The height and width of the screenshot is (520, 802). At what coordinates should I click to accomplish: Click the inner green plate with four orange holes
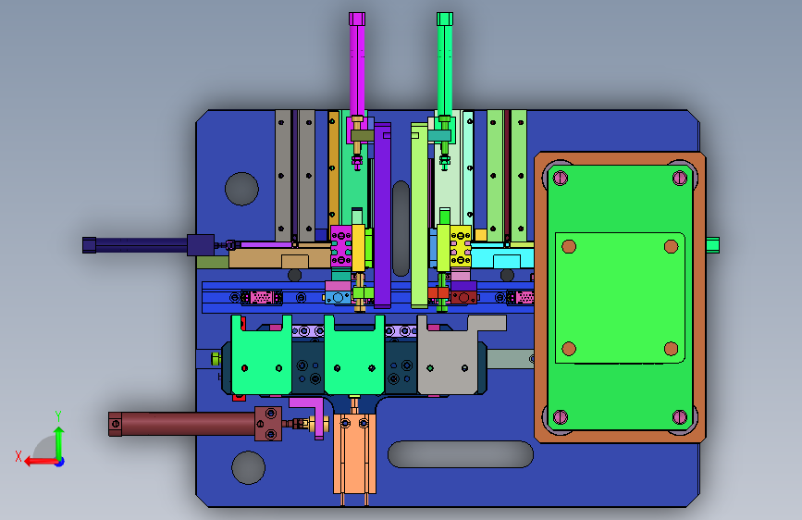point(620,298)
